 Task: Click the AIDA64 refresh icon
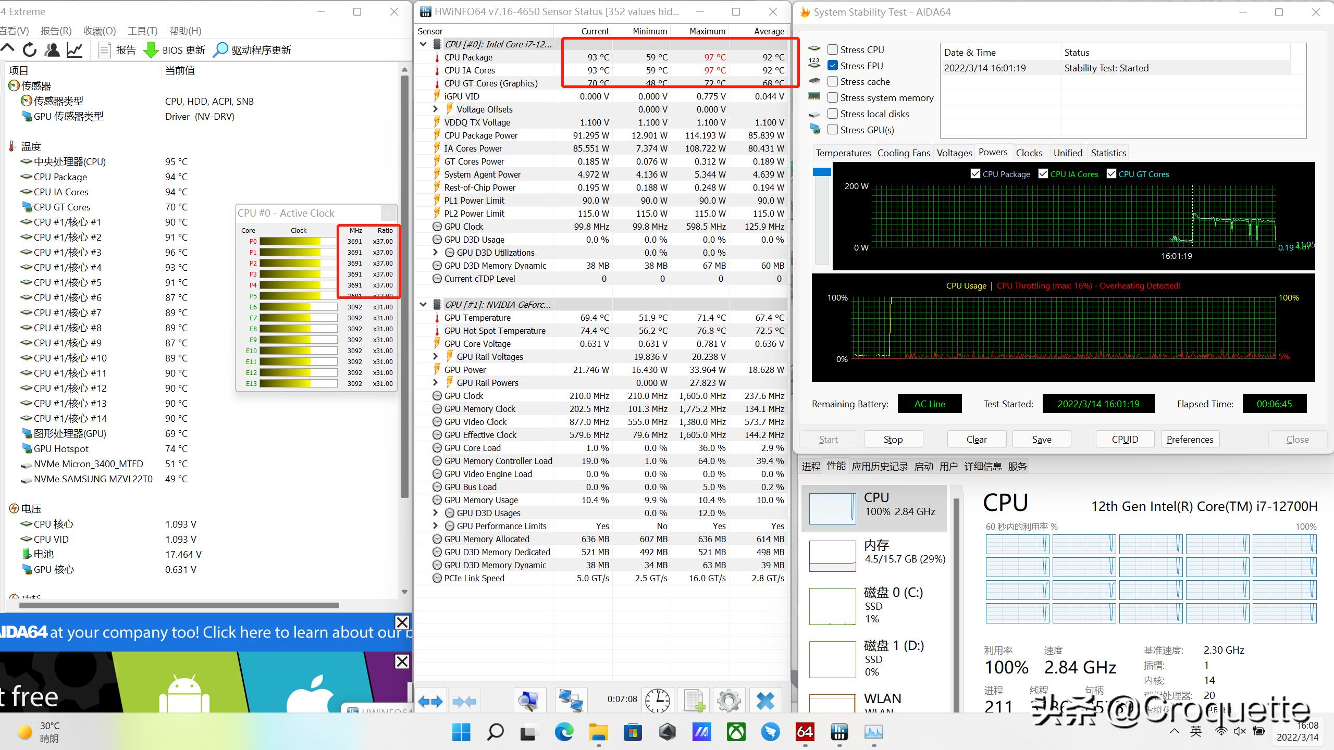tap(30, 50)
